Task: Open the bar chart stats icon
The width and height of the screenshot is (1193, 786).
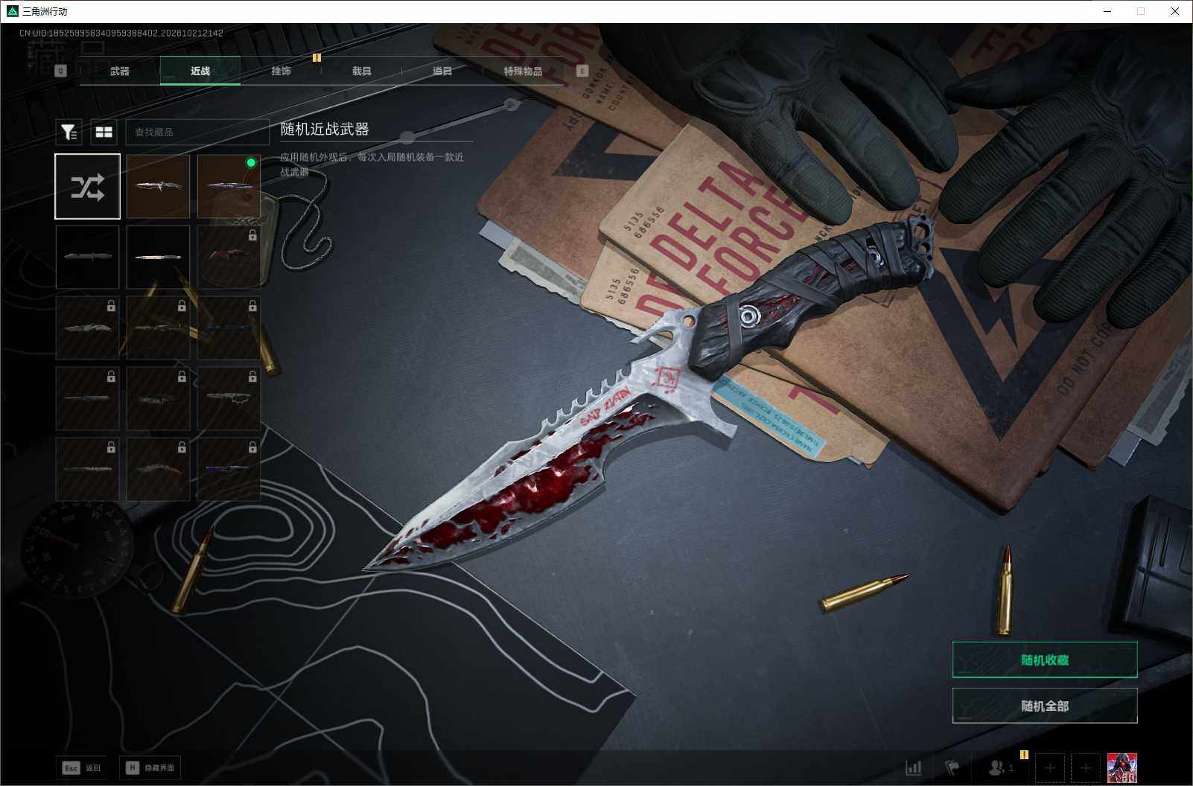Action: [913, 767]
